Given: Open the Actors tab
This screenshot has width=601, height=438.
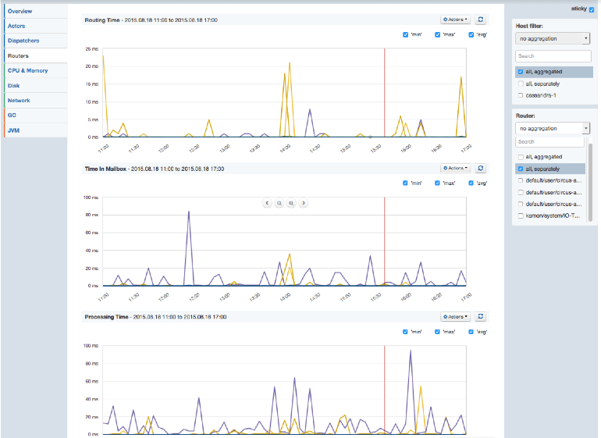Looking at the screenshot, I should tap(36, 26).
